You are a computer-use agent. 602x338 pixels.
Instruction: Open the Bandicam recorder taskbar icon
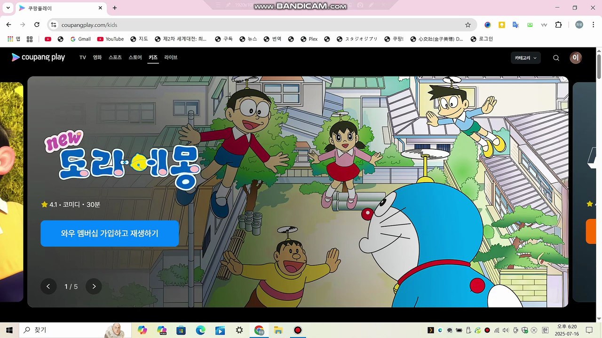(x=298, y=330)
